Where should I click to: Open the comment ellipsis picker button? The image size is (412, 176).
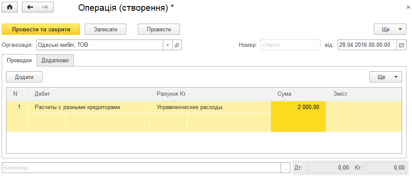(285, 167)
